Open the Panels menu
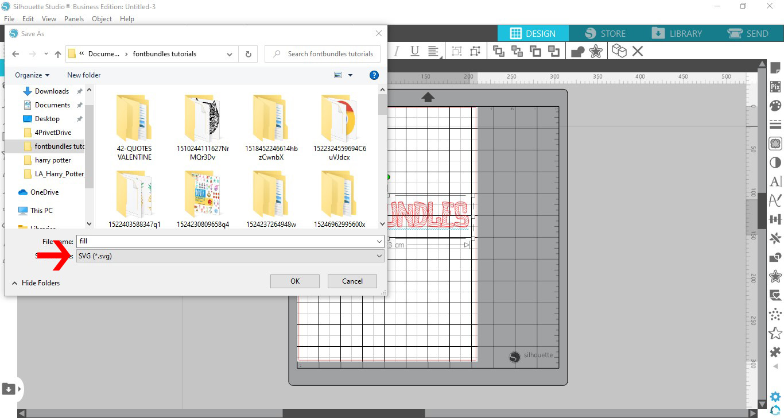Viewport: 784px width, 418px height. coord(74,19)
